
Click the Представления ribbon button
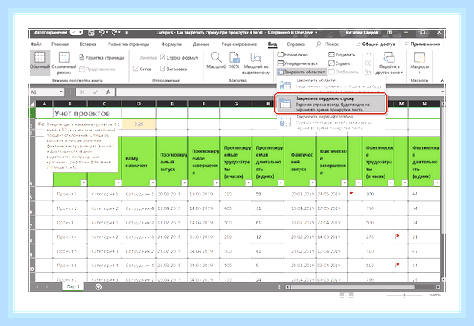[97, 69]
